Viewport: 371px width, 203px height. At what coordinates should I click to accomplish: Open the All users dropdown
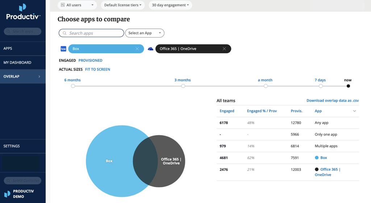coord(77,5)
